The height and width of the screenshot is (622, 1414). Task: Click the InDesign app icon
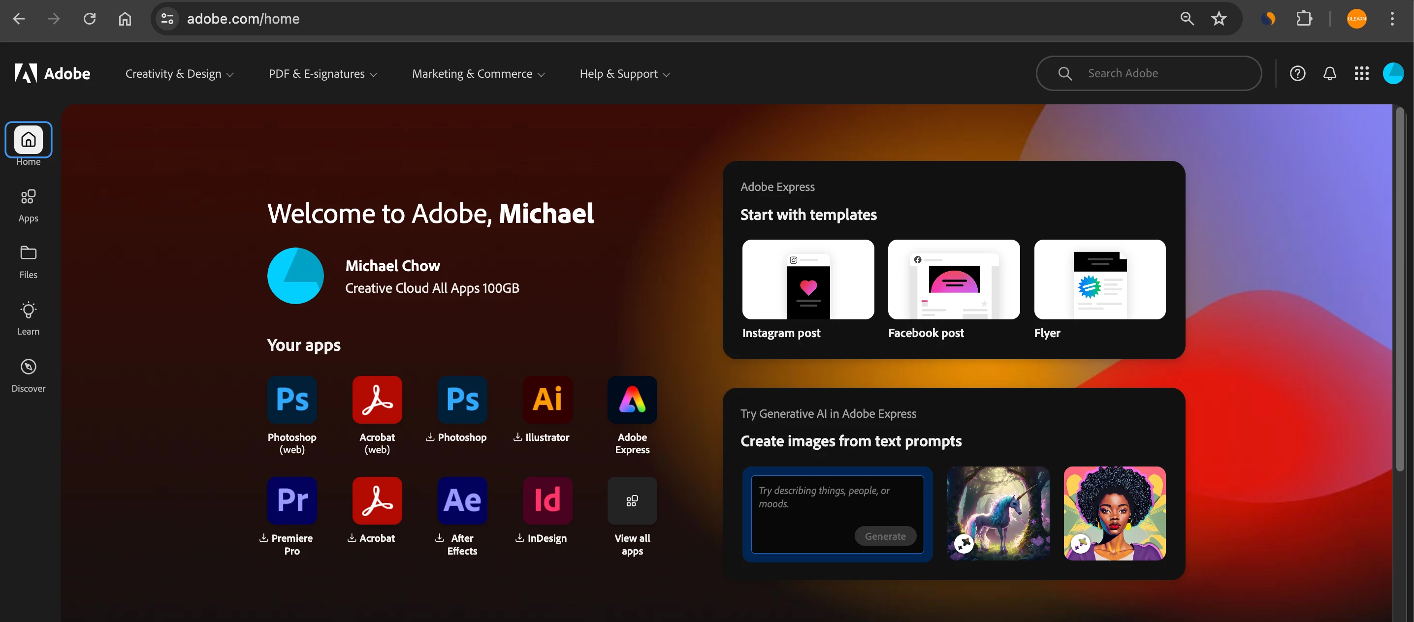[x=546, y=500]
